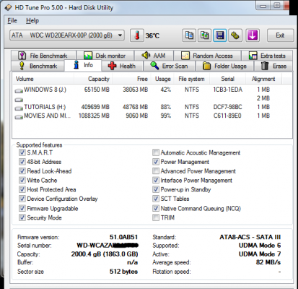Click the unnamed volume drive icon

(19, 100)
